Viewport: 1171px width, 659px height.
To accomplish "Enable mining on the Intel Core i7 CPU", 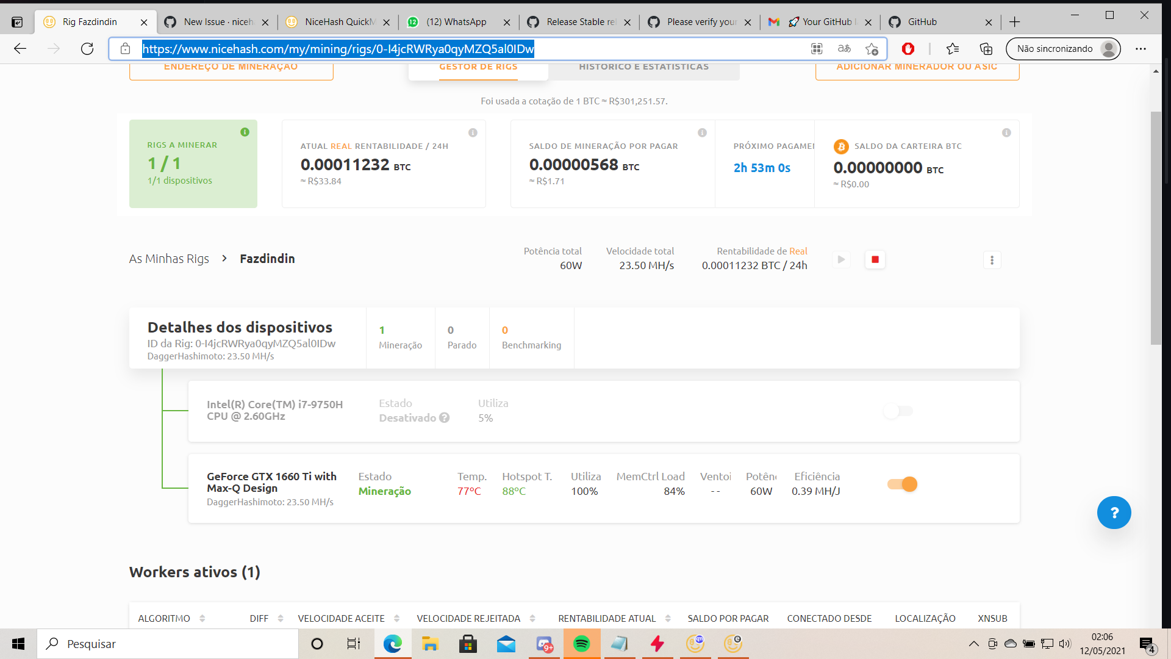I will pos(897,411).
